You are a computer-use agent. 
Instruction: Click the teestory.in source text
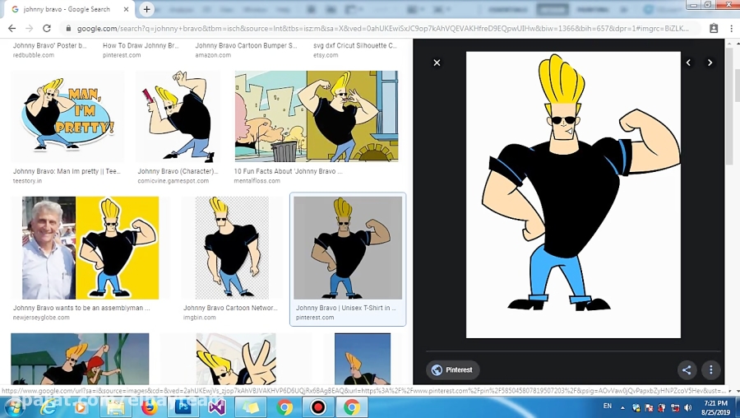pos(27,180)
